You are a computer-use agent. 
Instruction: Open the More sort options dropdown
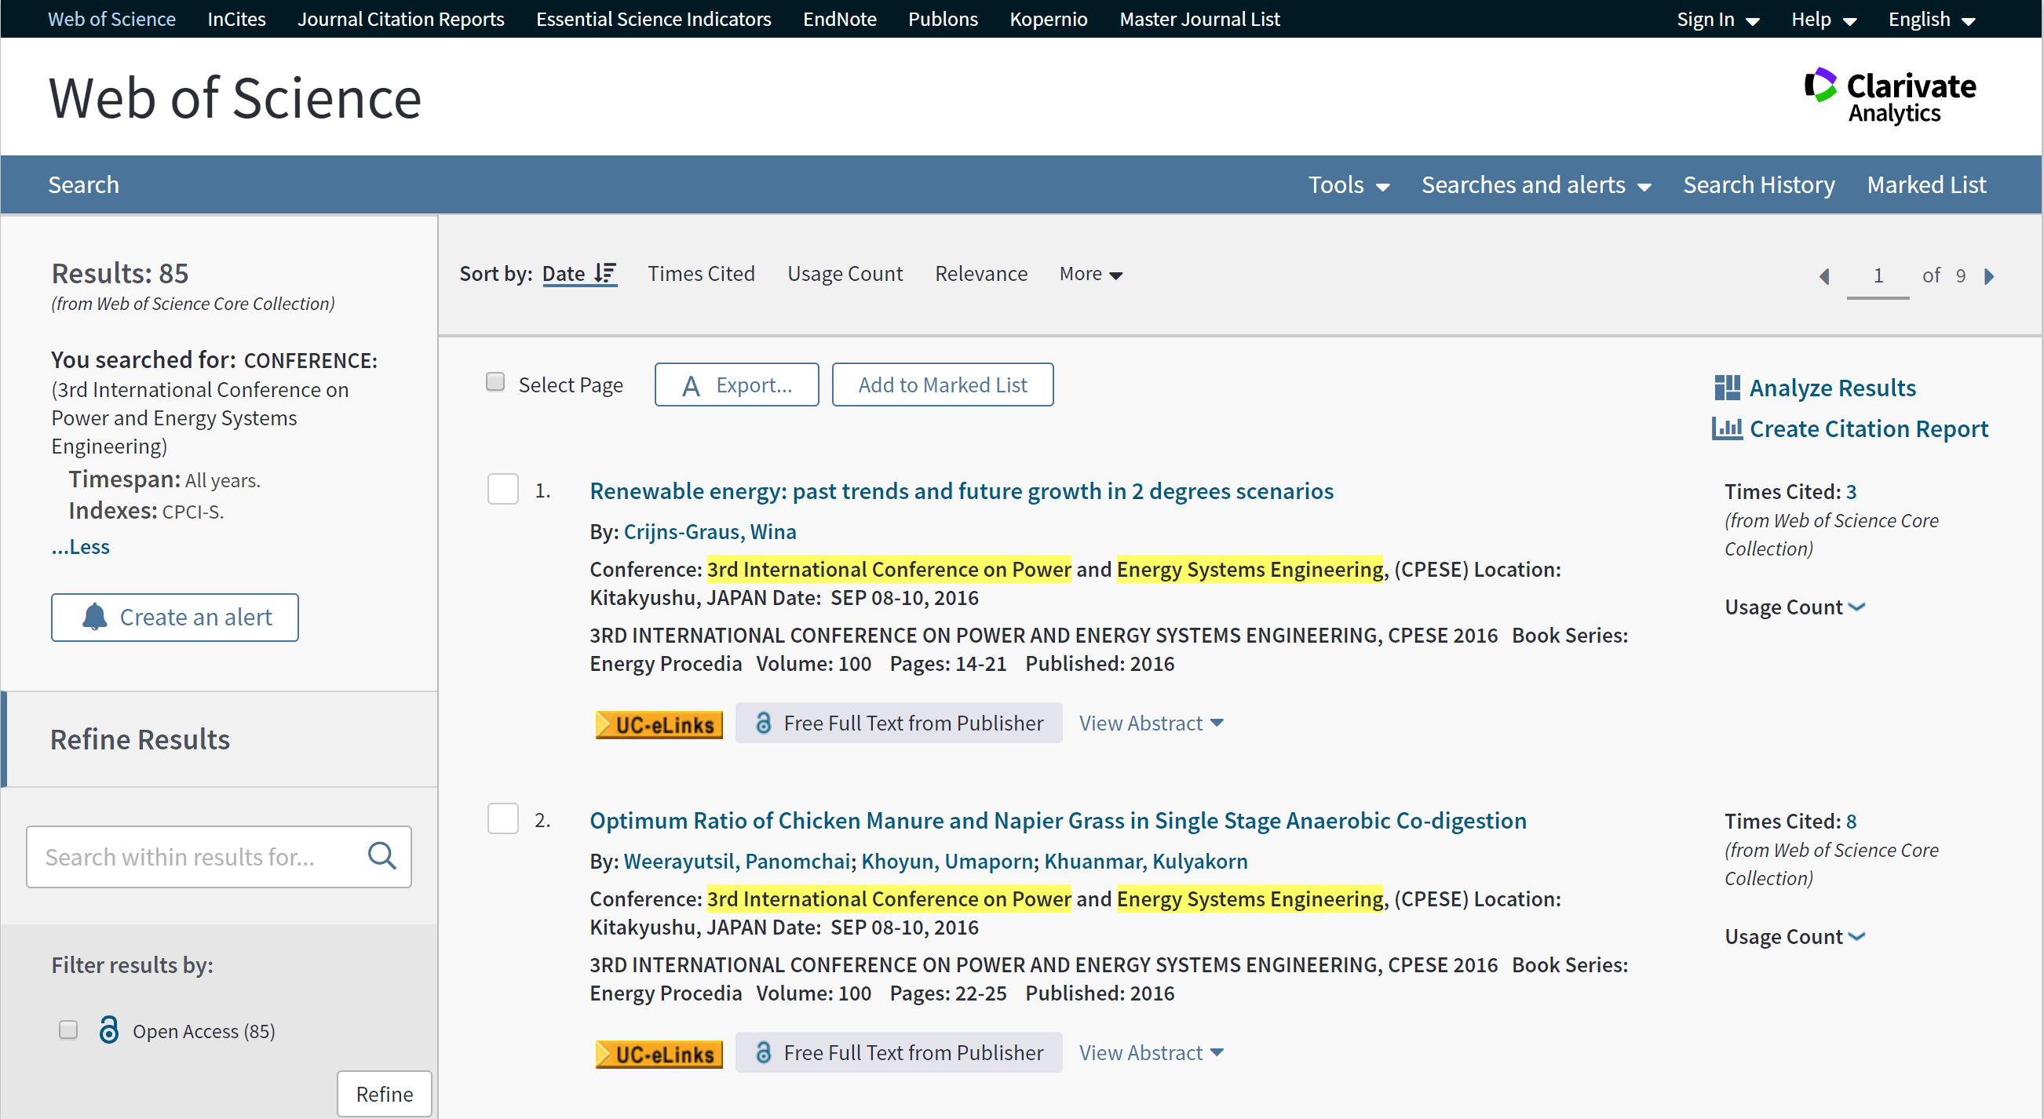(1091, 274)
